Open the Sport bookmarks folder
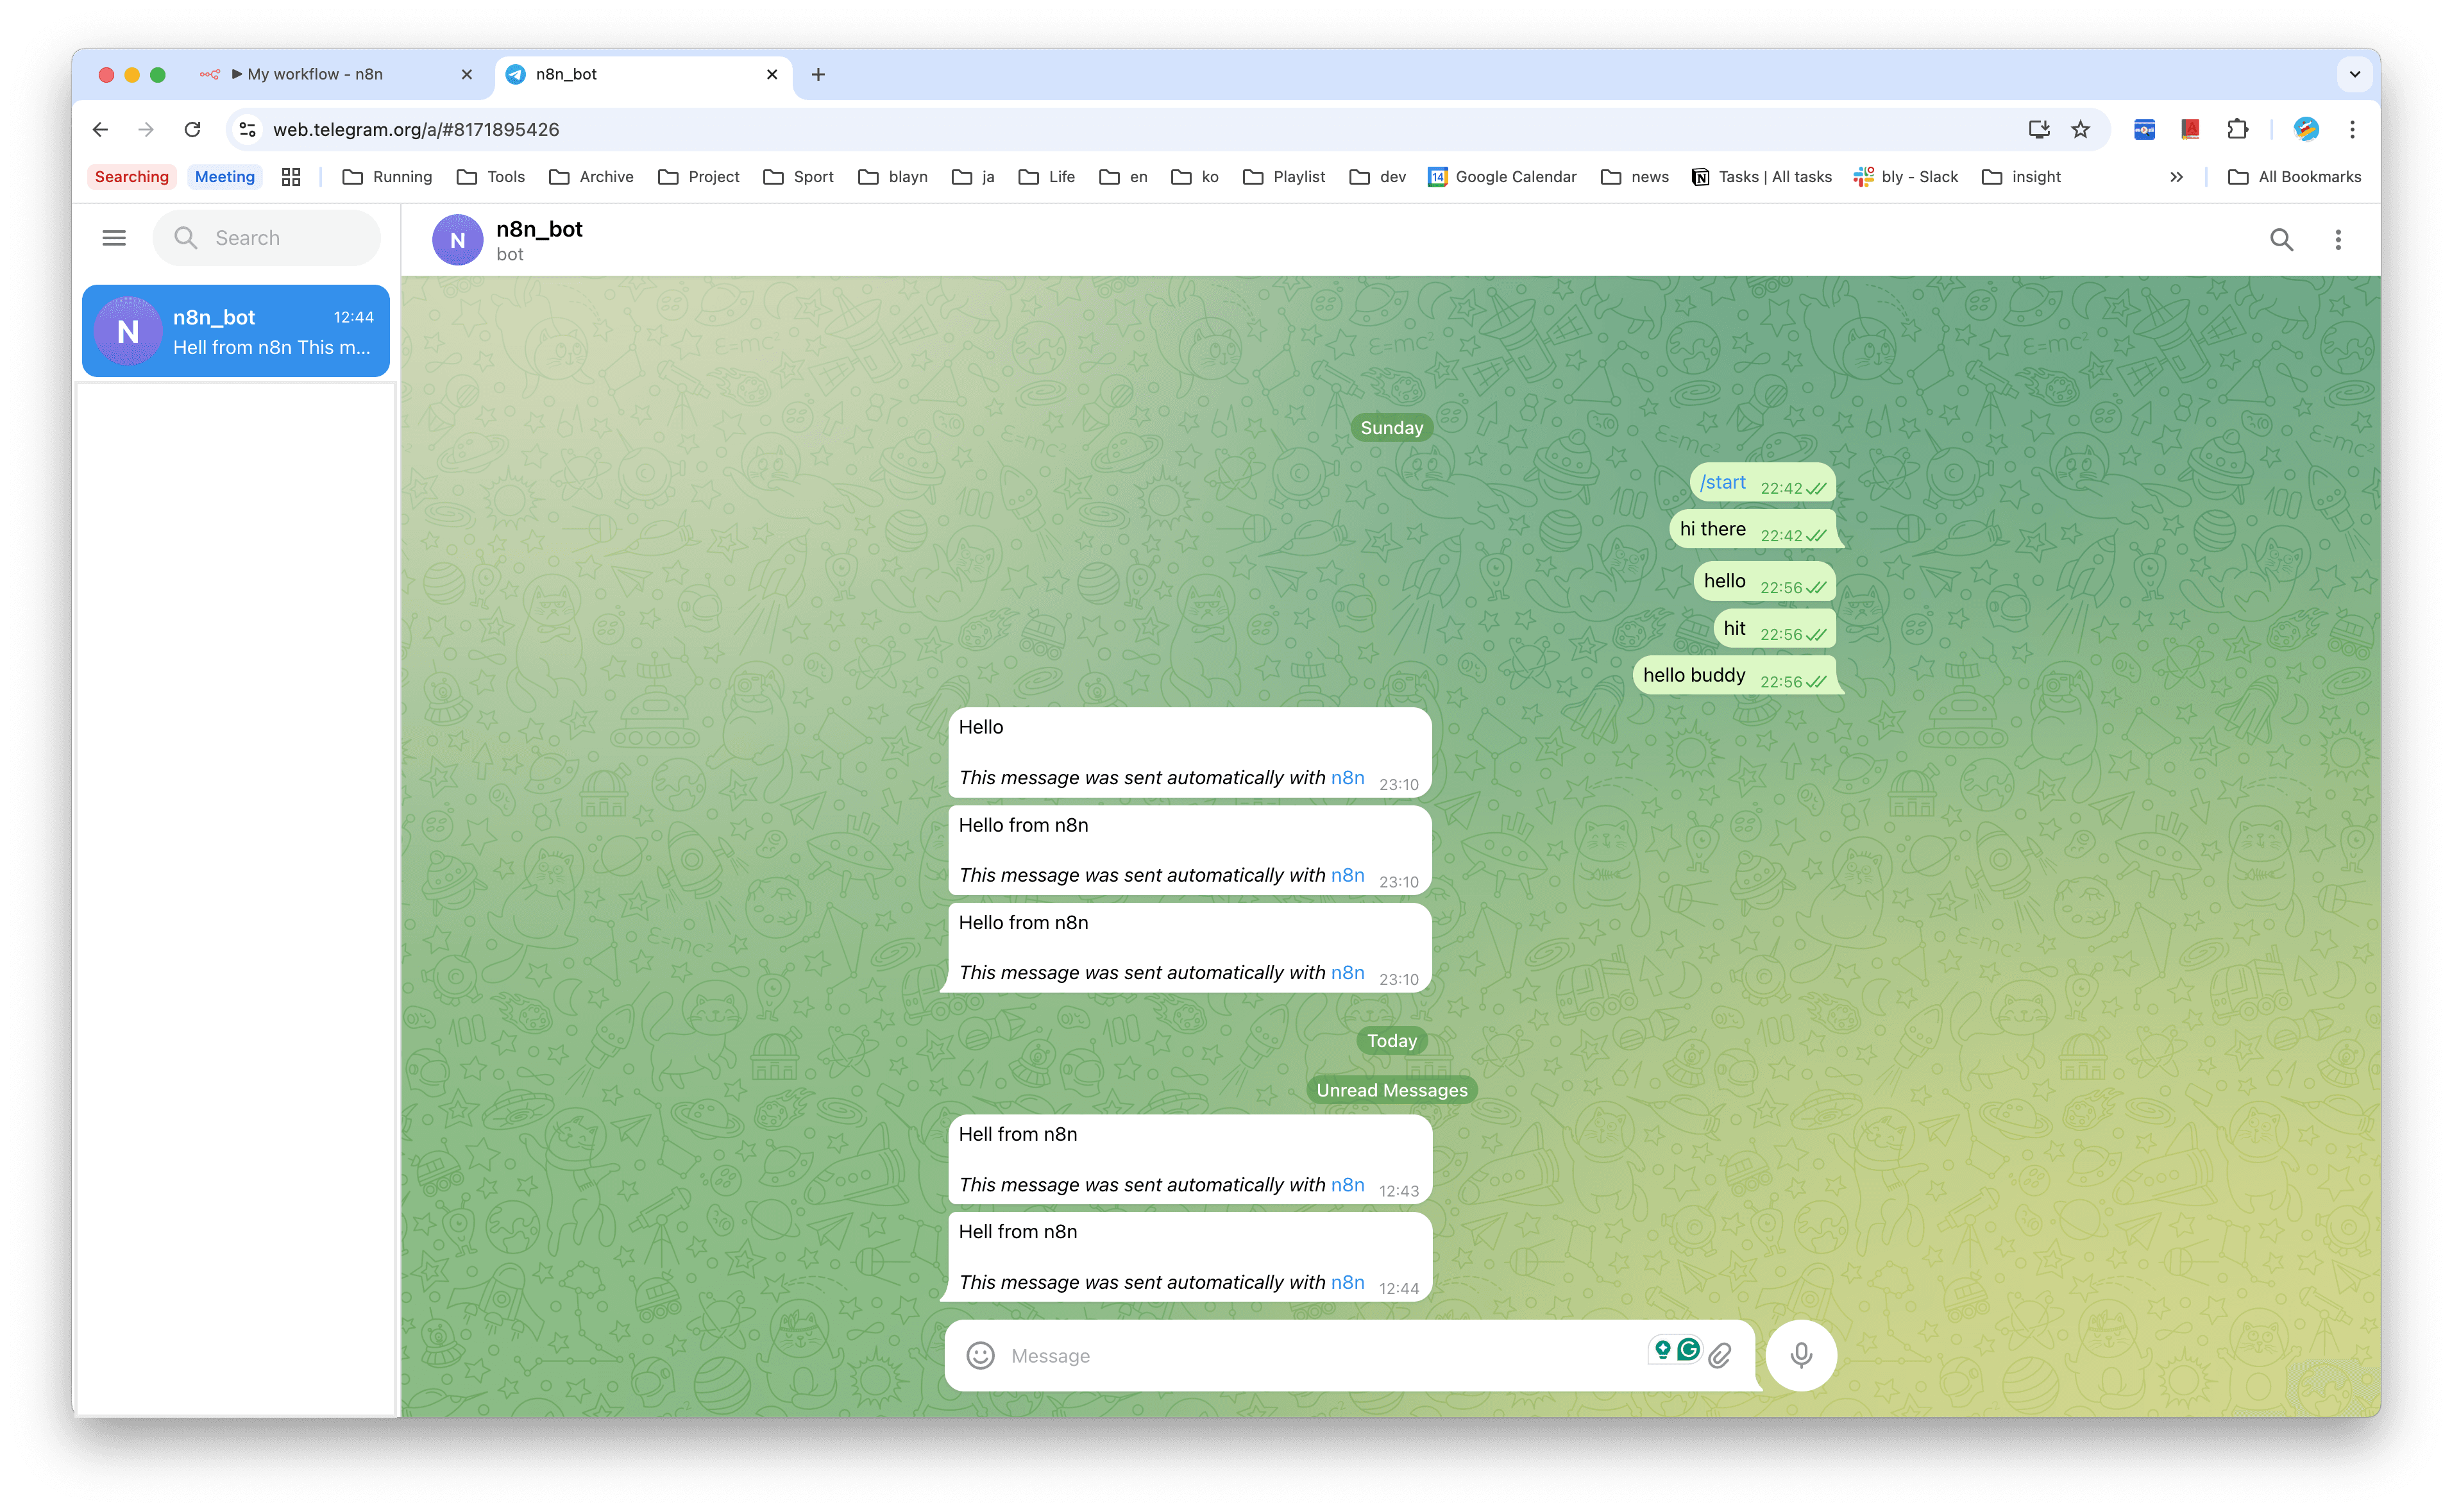 coord(798,177)
